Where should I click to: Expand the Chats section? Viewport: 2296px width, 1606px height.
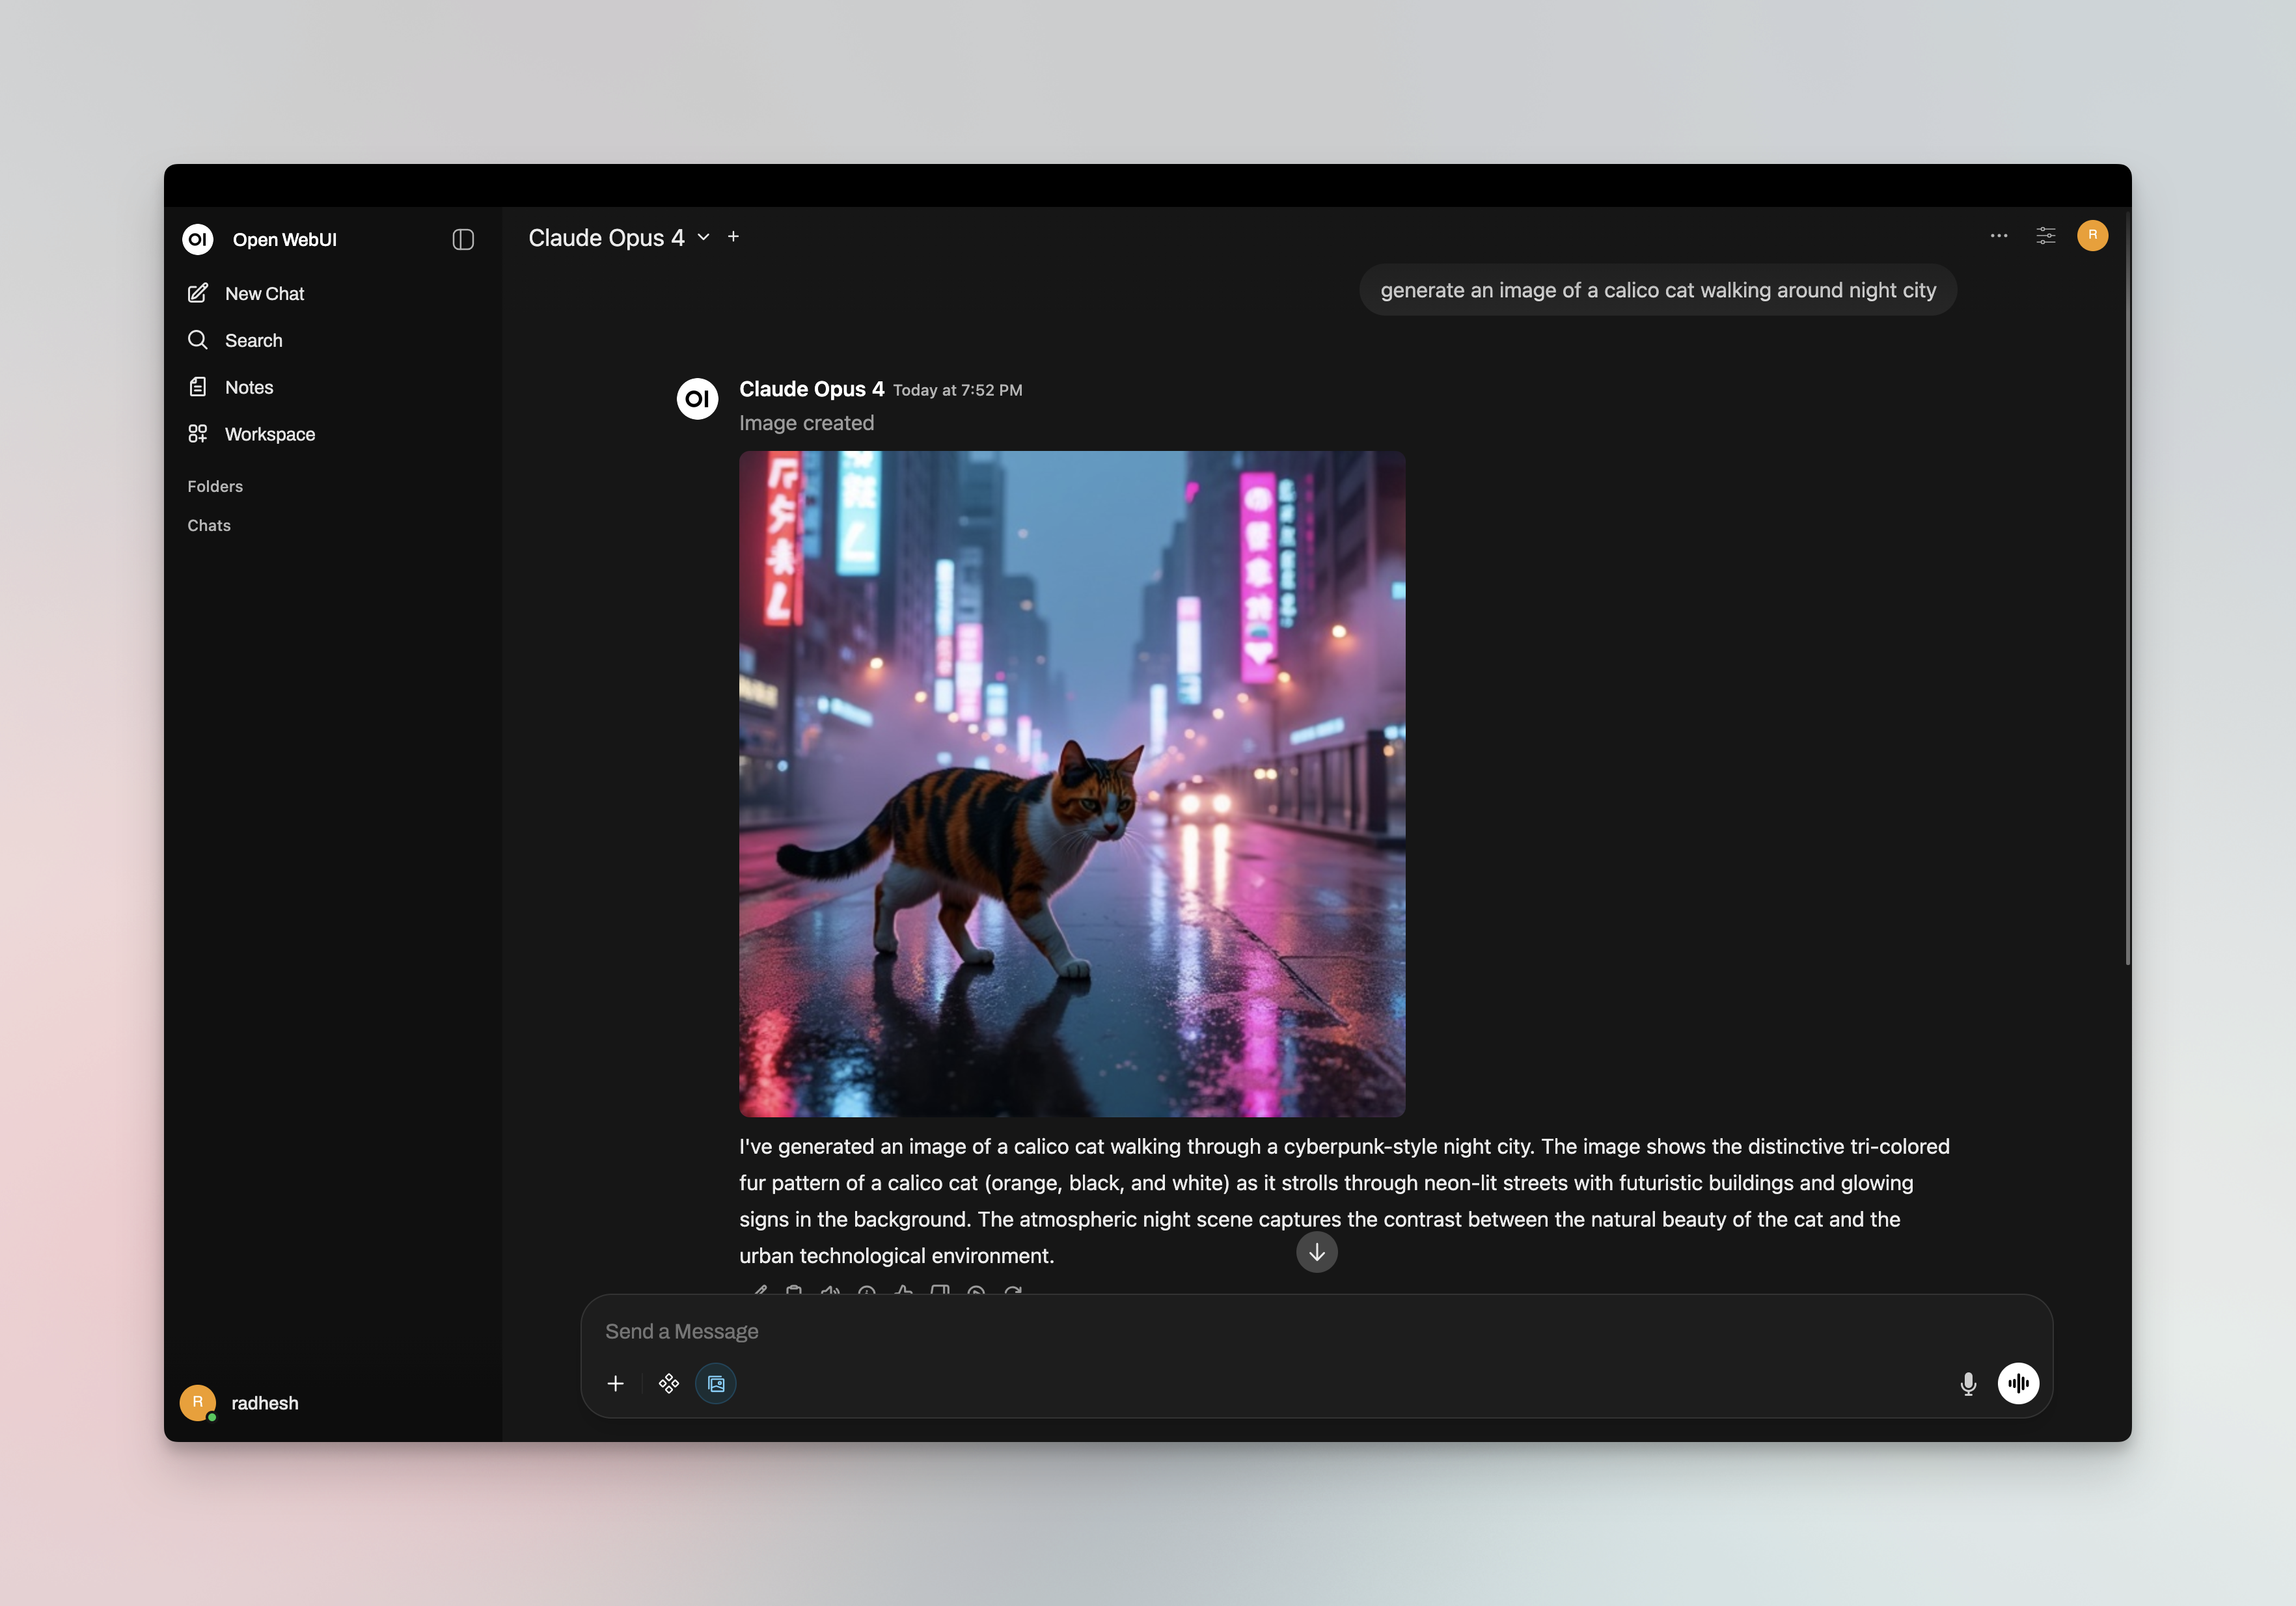click(x=209, y=525)
